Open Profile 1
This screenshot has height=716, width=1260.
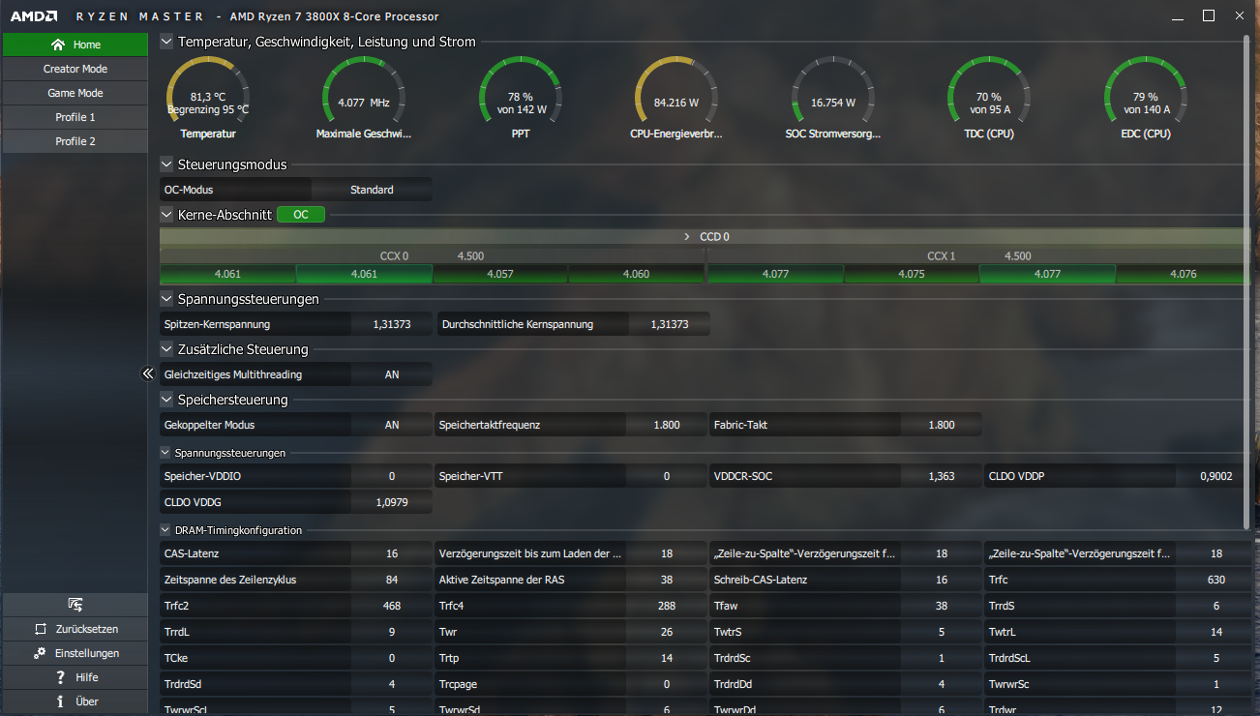(75, 117)
